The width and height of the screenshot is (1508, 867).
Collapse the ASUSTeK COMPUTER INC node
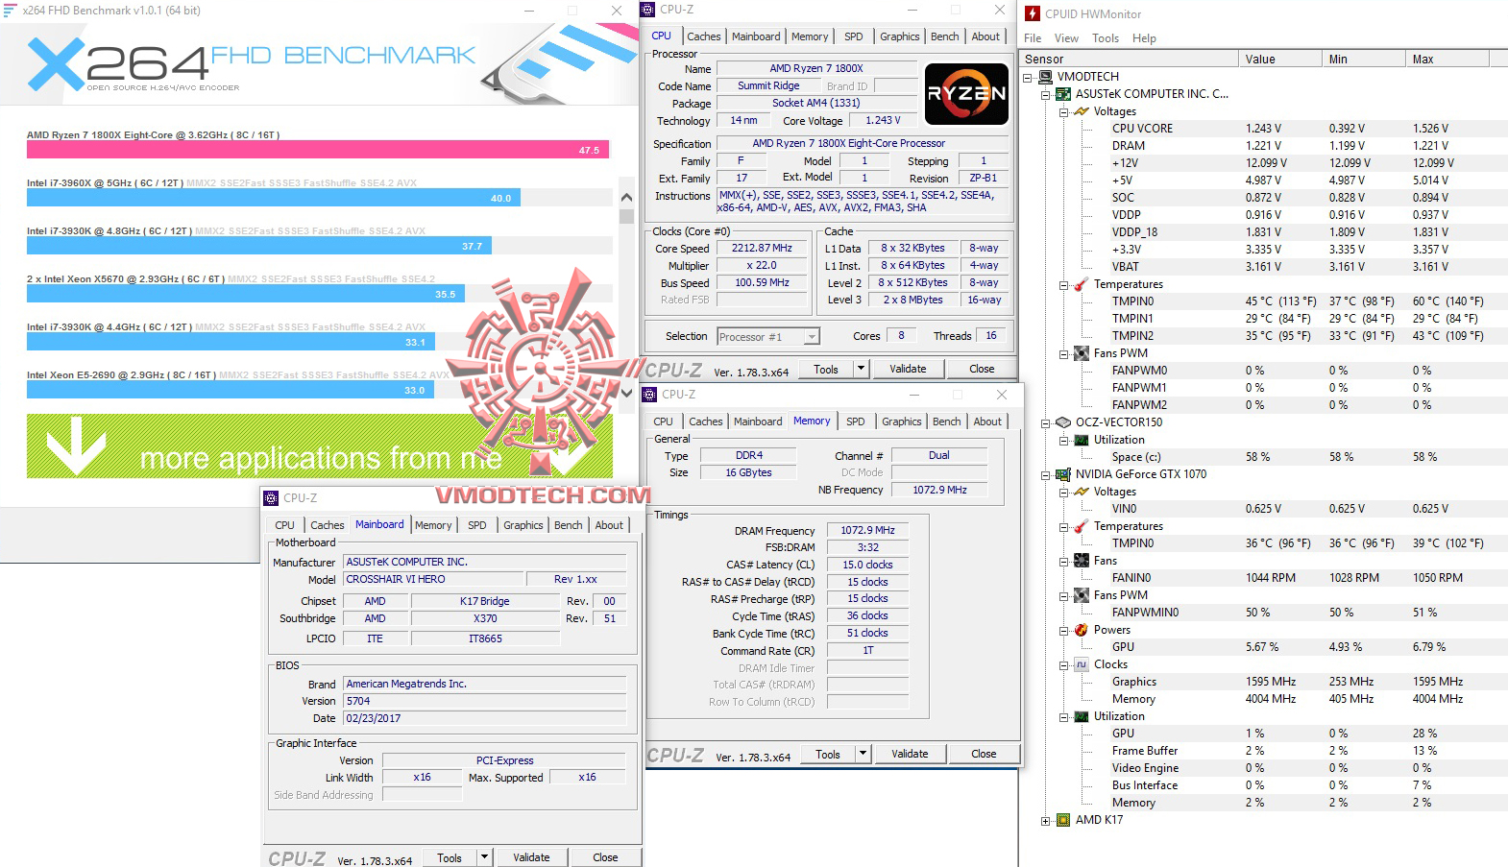point(1046,94)
